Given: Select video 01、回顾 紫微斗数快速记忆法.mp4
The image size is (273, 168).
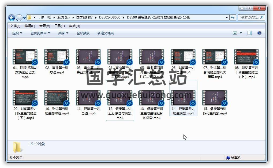Looking at the screenshot, I should pyautogui.click(x=25, y=64).
